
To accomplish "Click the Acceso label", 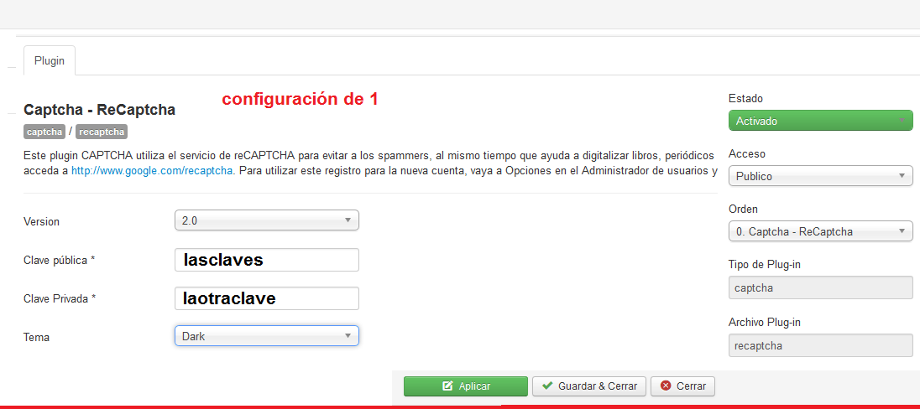I will coord(746,153).
